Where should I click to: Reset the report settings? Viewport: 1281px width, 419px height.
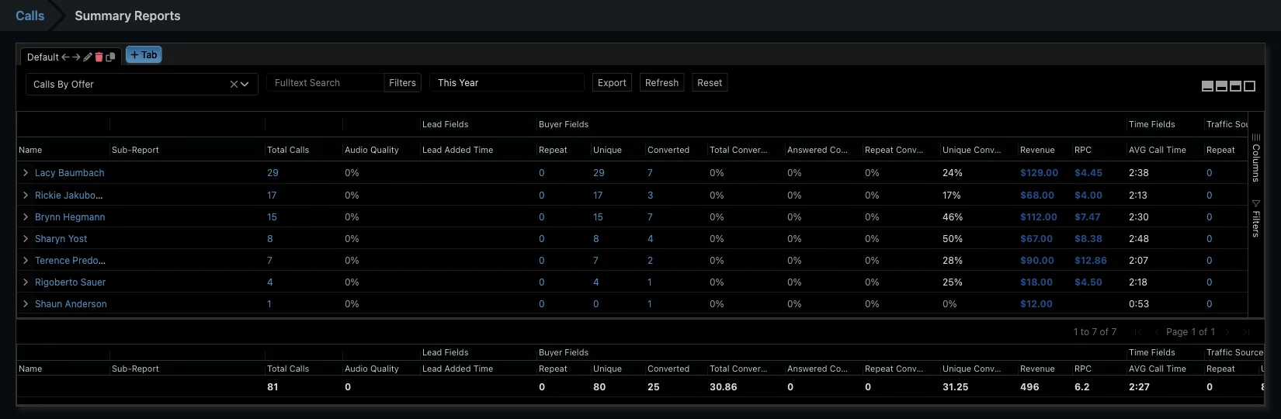(710, 82)
